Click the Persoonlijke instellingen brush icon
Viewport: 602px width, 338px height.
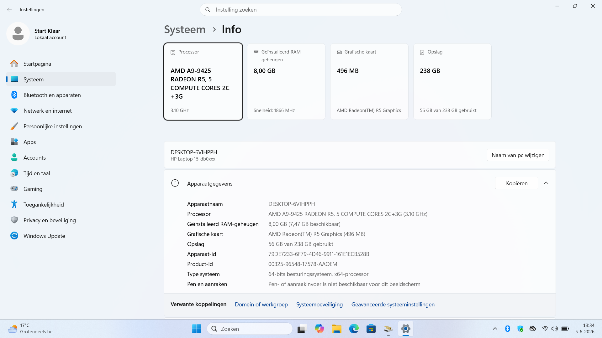pyautogui.click(x=14, y=126)
